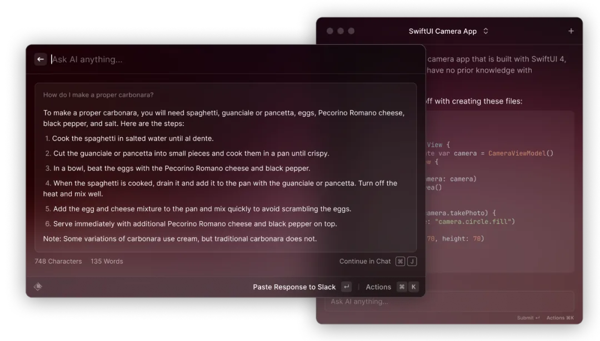This screenshot has height=341, width=600.
Task: Click the J key badge beside Continue in Chat
Action: click(x=412, y=262)
